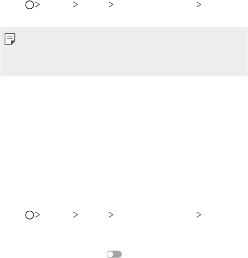Screen dimensions: 248x258
Task: Tap the home circle icon in the lower row
Action: point(30,215)
